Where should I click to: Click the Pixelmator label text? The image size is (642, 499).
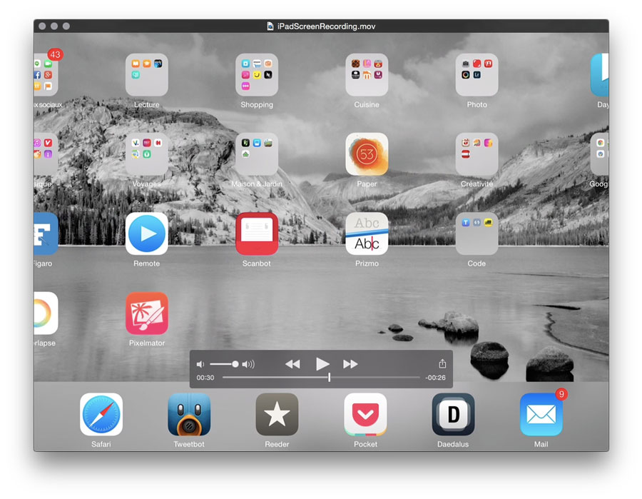pyautogui.click(x=146, y=343)
